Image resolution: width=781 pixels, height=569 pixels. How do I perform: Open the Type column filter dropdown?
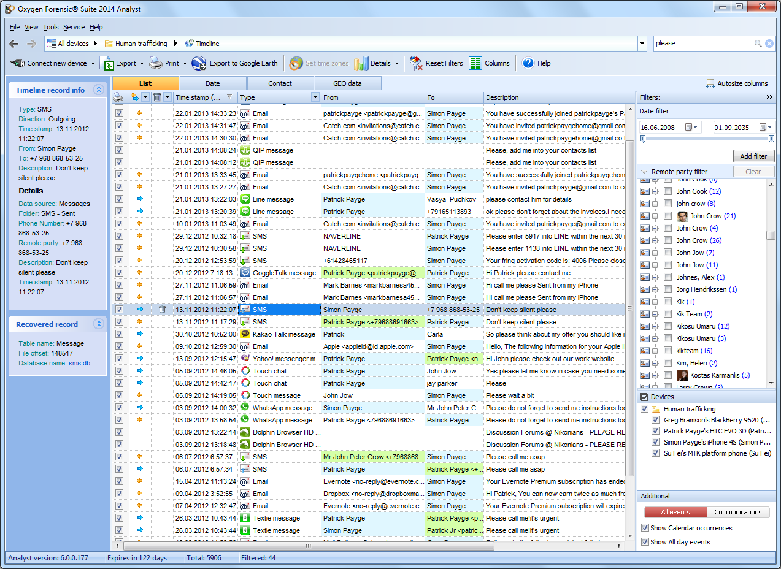point(315,97)
